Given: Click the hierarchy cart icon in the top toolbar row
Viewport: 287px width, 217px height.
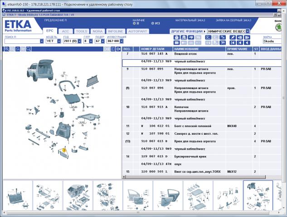Looking at the screenshot, I should 223,38.
